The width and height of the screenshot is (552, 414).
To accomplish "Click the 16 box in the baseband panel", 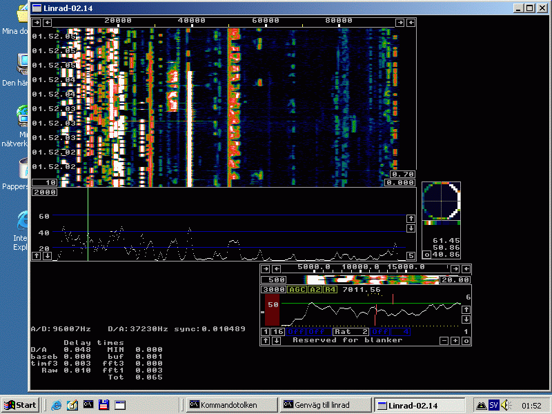I will point(278,332).
